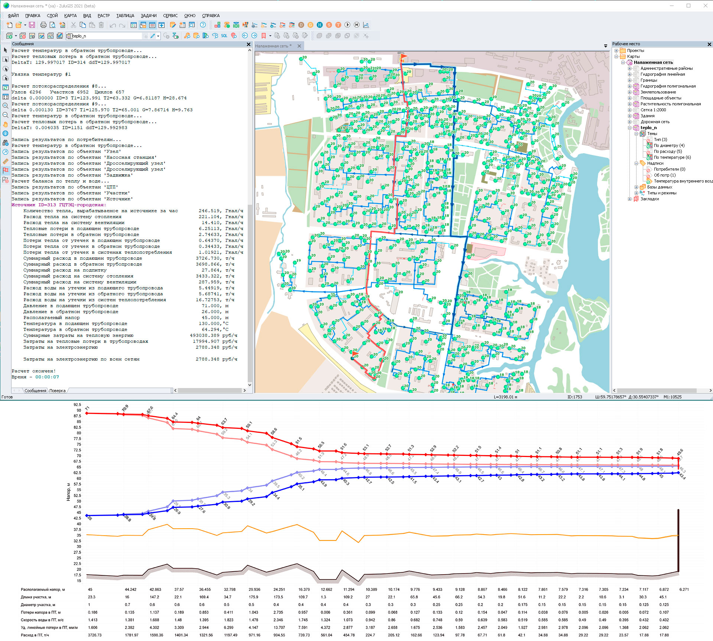The height and width of the screenshot is (641, 713).
Task: Click the orange S calculation icon
Action: (329, 25)
